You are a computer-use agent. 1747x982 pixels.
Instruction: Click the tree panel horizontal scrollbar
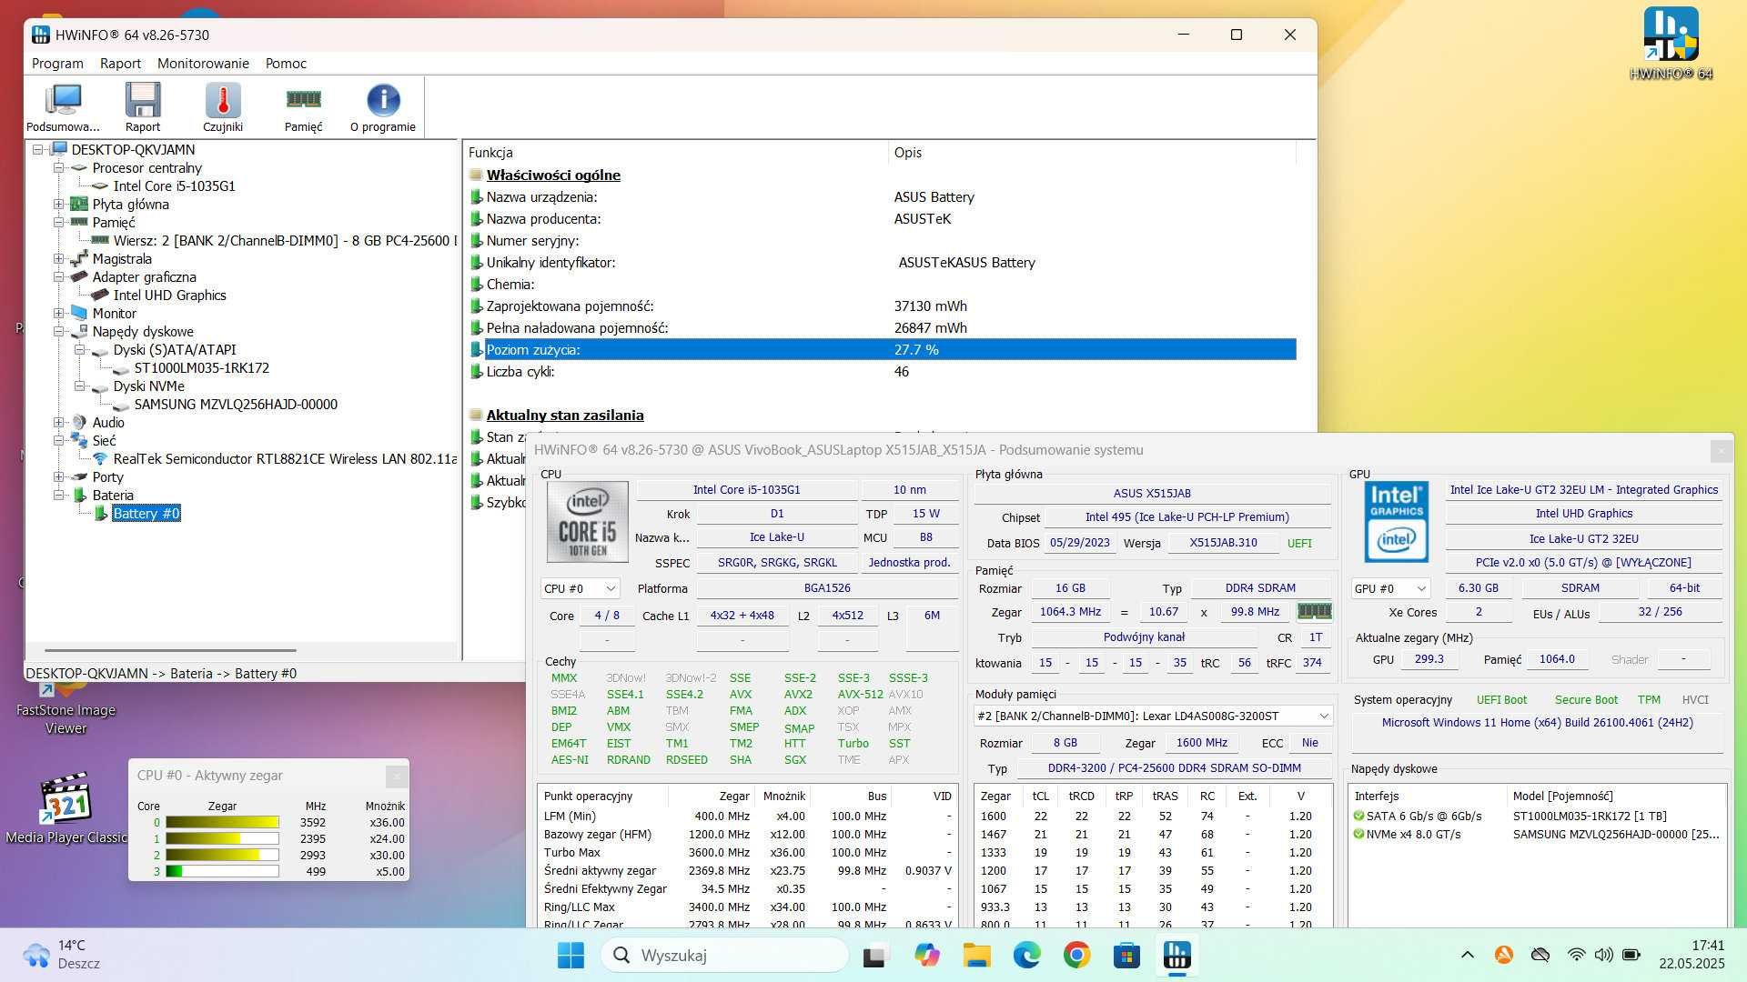[170, 650]
